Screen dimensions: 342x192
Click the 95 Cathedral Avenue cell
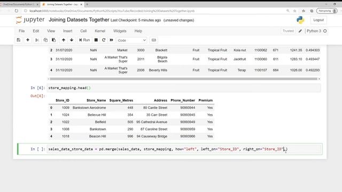(152, 122)
